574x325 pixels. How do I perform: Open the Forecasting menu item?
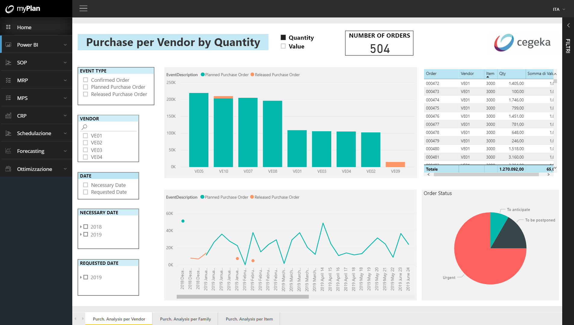(x=36, y=151)
